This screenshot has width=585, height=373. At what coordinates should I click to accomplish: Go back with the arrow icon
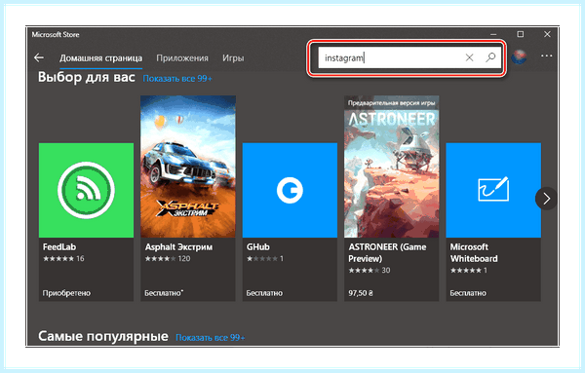(39, 57)
